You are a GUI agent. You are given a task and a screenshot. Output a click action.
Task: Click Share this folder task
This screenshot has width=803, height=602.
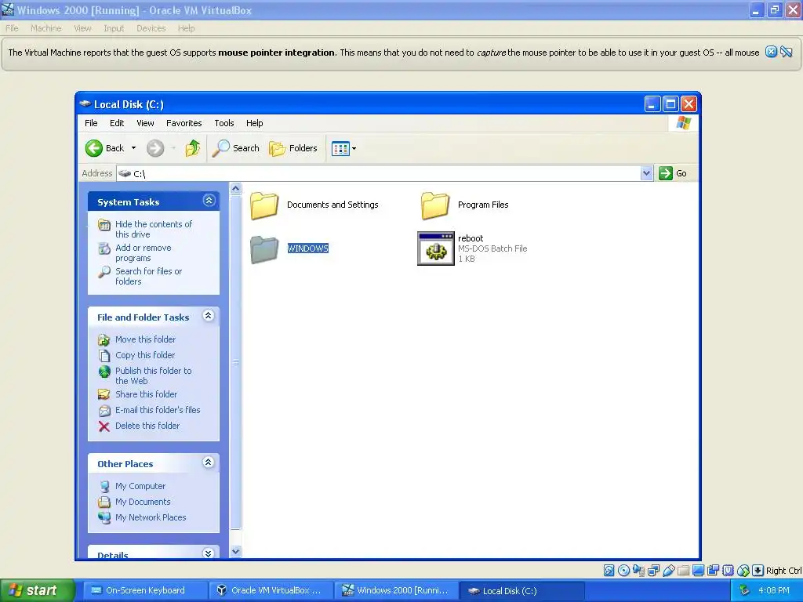pyautogui.click(x=146, y=394)
